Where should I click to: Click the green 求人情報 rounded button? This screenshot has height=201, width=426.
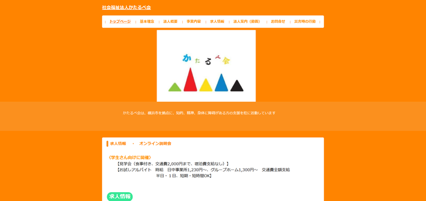point(120,197)
